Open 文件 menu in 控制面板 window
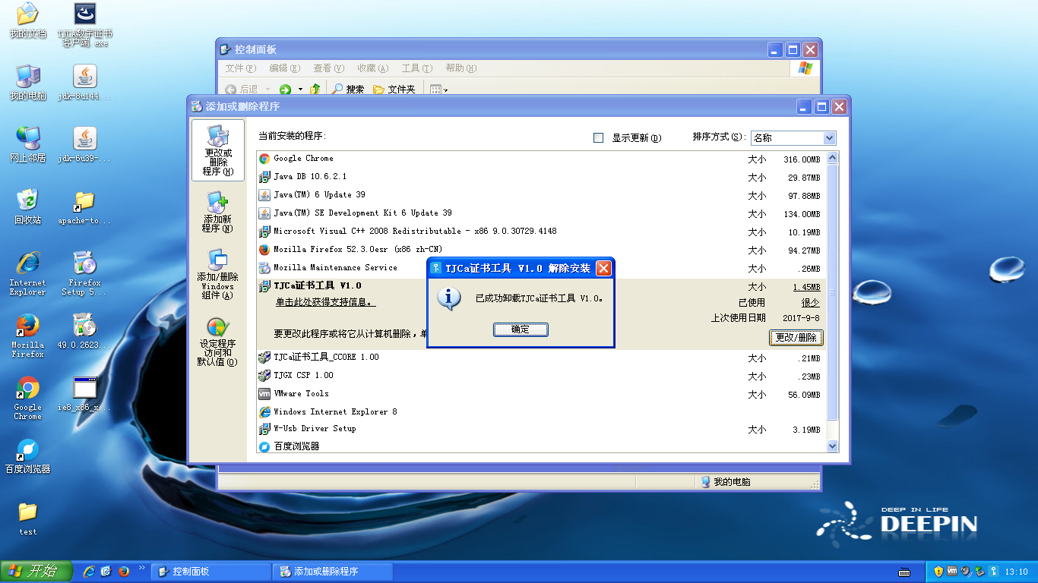The width and height of the screenshot is (1038, 583). 240,68
